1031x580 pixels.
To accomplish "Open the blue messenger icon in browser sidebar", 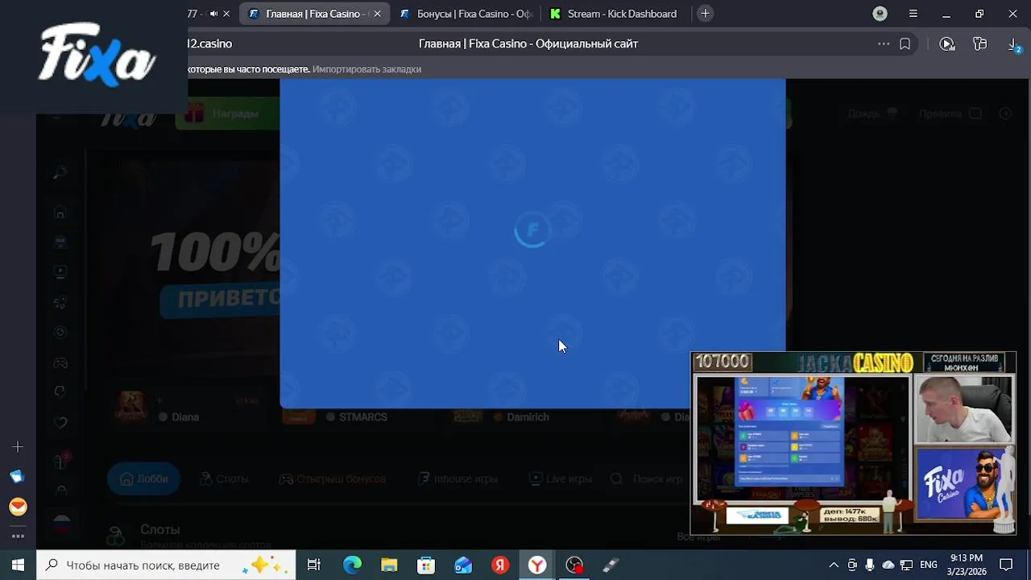I will click(x=18, y=476).
